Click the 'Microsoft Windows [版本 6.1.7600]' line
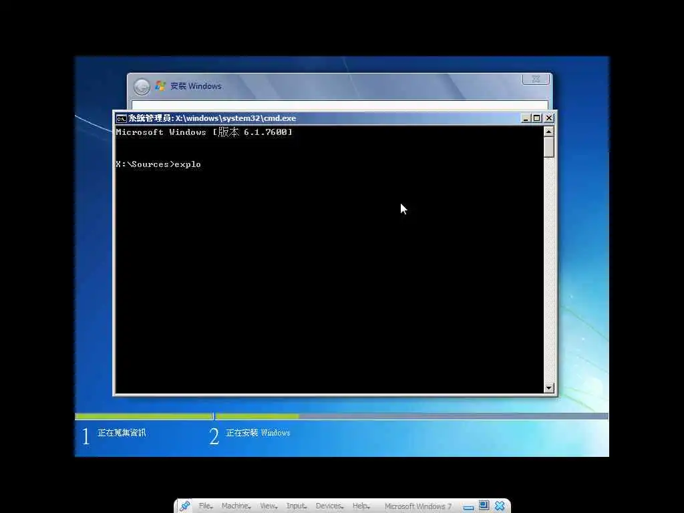The height and width of the screenshot is (513, 684). click(204, 132)
